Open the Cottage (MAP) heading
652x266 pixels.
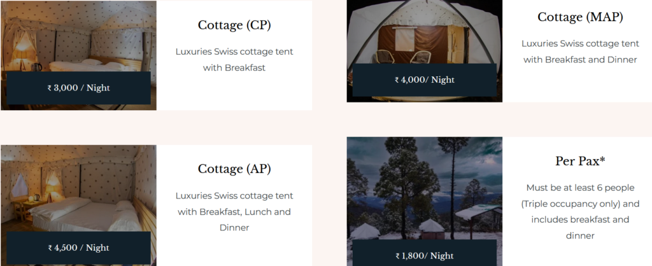pyautogui.click(x=579, y=17)
